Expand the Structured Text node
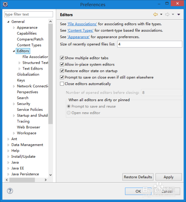186x202 pixels. (19, 63)
